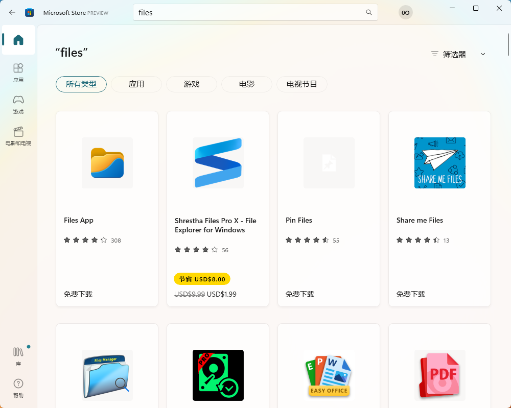Select the 应用 apps icon in sidebar
Screen dimensions: 511x408
pyautogui.click(x=18, y=71)
